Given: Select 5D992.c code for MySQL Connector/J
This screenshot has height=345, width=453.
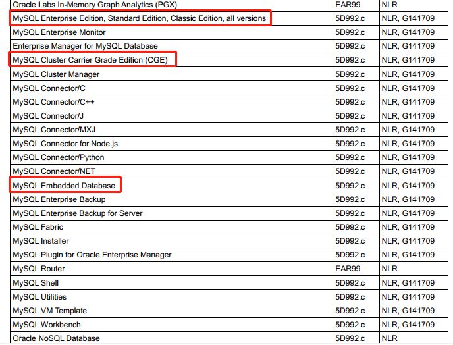Looking at the screenshot, I should (x=350, y=116).
